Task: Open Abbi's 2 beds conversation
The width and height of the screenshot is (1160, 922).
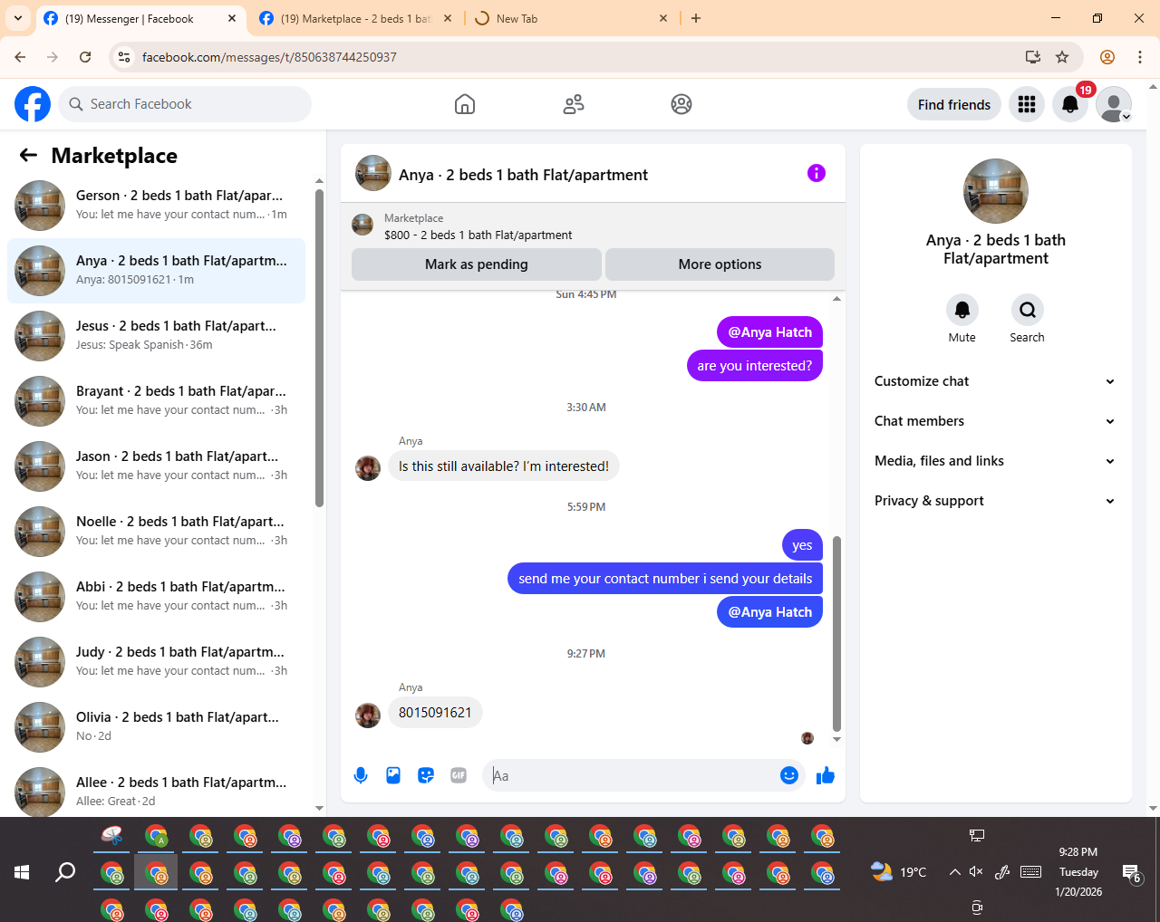Action: tap(156, 597)
